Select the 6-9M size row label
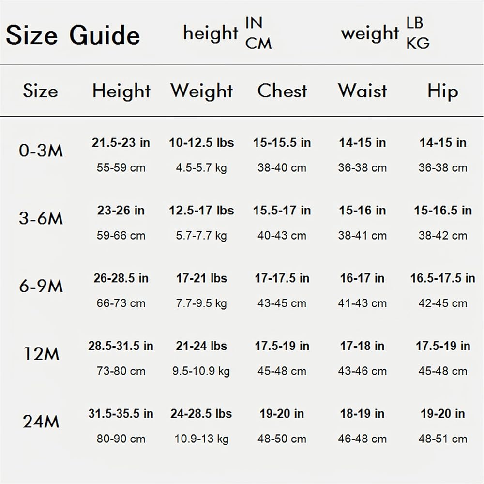This screenshot has width=484, height=484. (41, 286)
